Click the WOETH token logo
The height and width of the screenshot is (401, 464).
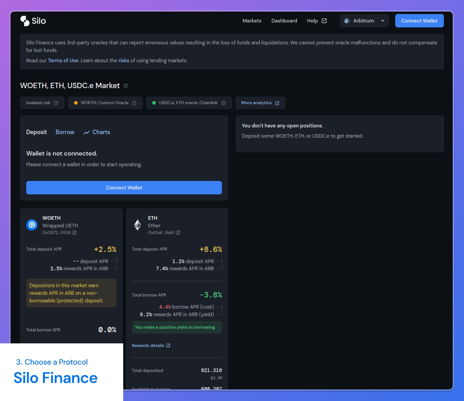(32, 225)
